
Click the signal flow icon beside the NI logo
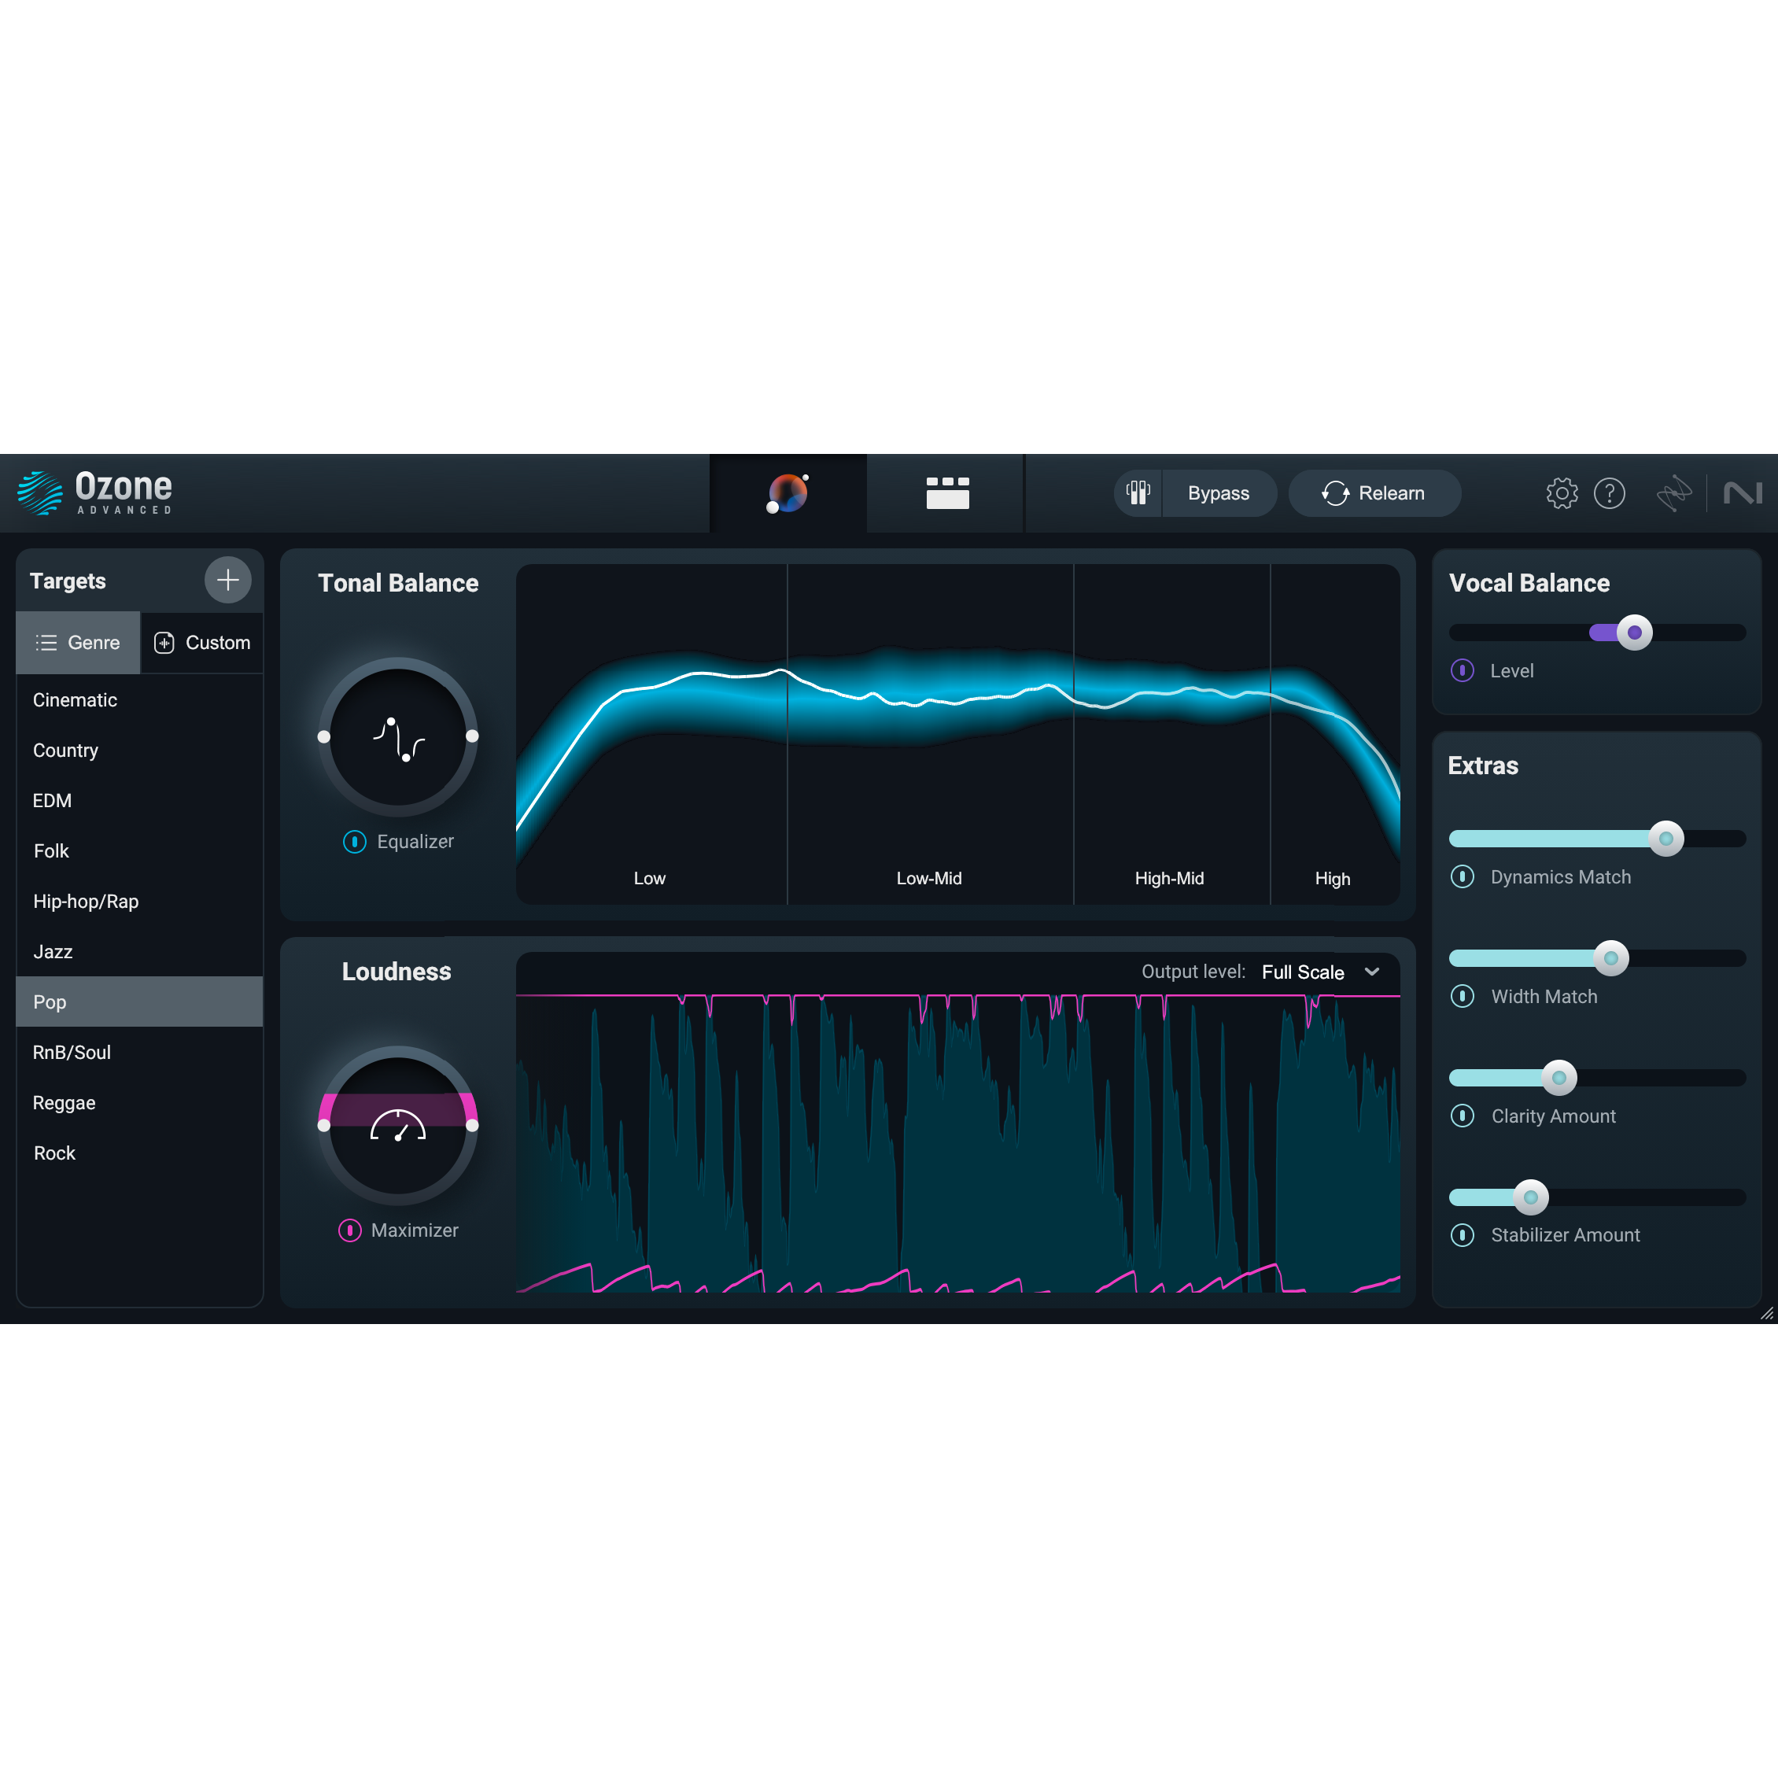tap(1676, 493)
